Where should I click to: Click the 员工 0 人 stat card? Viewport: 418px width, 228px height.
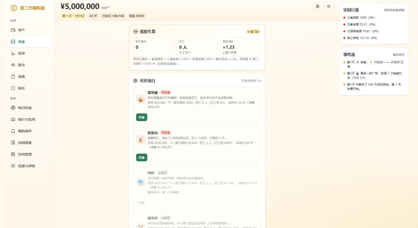coord(197,47)
